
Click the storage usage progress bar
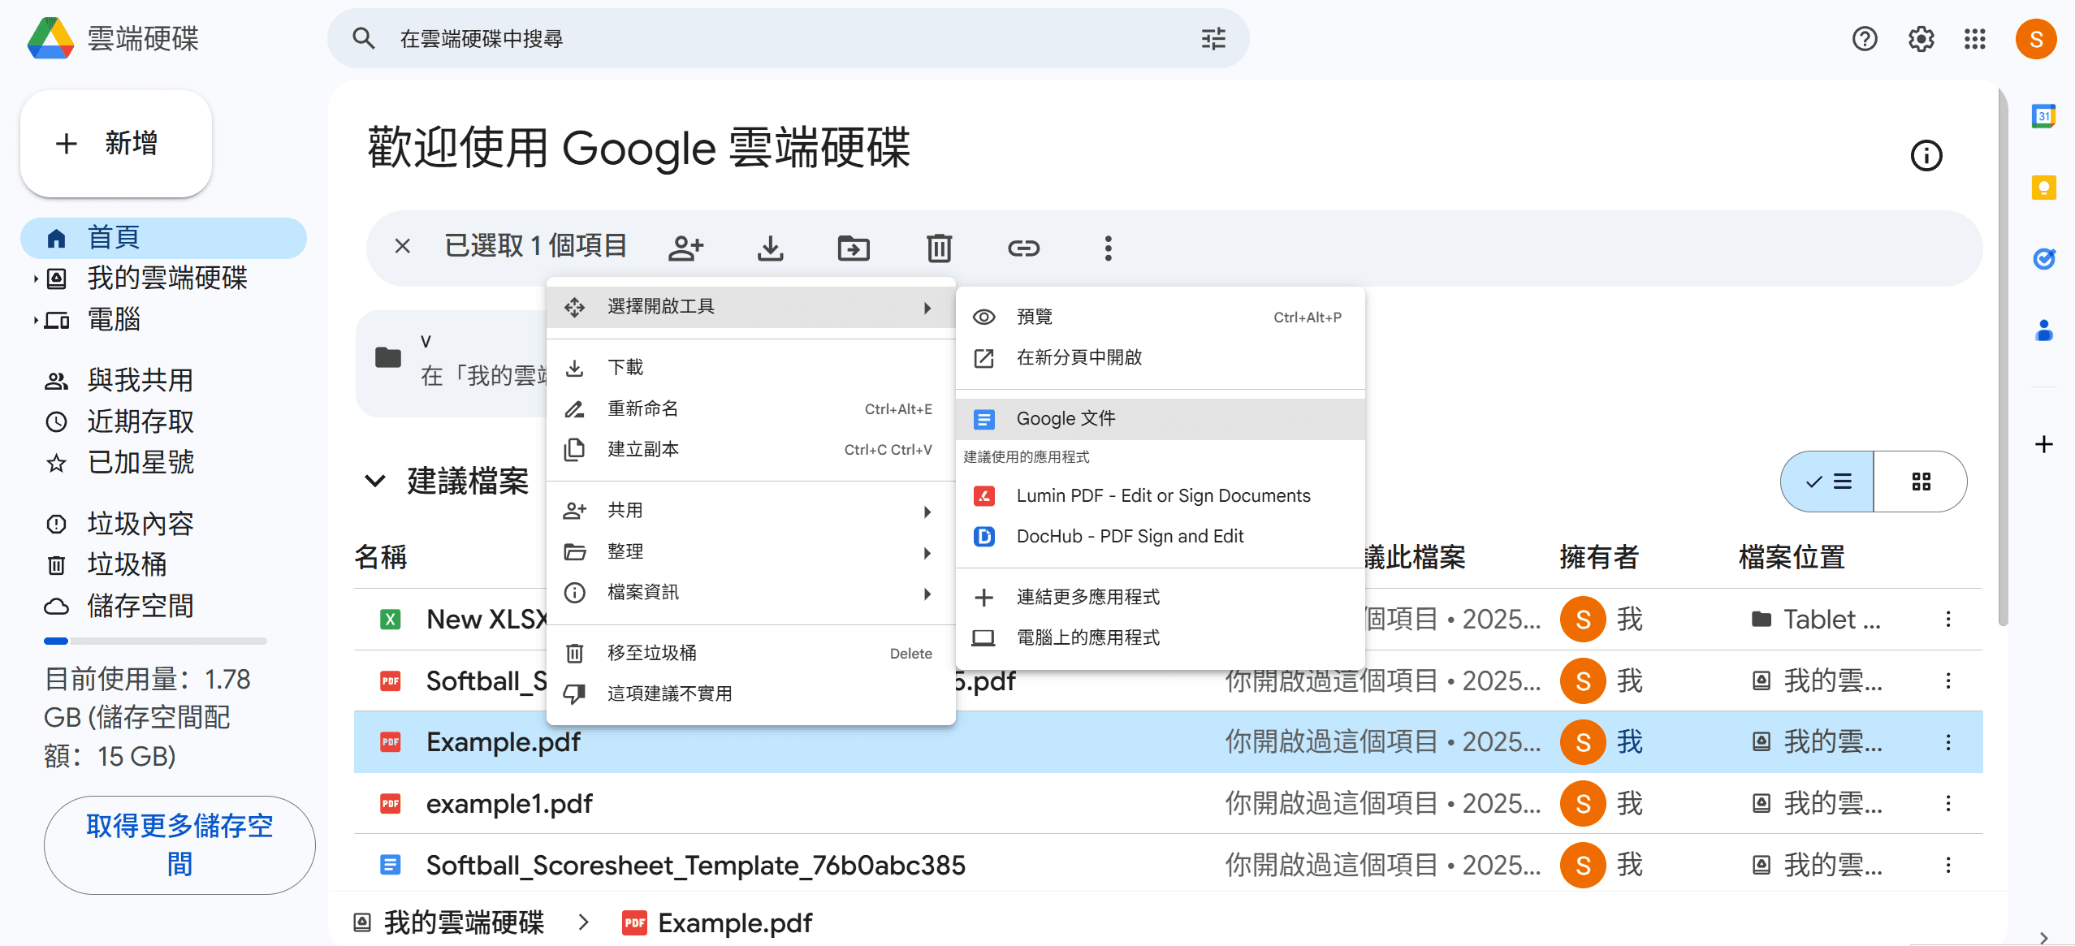(155, 641)
